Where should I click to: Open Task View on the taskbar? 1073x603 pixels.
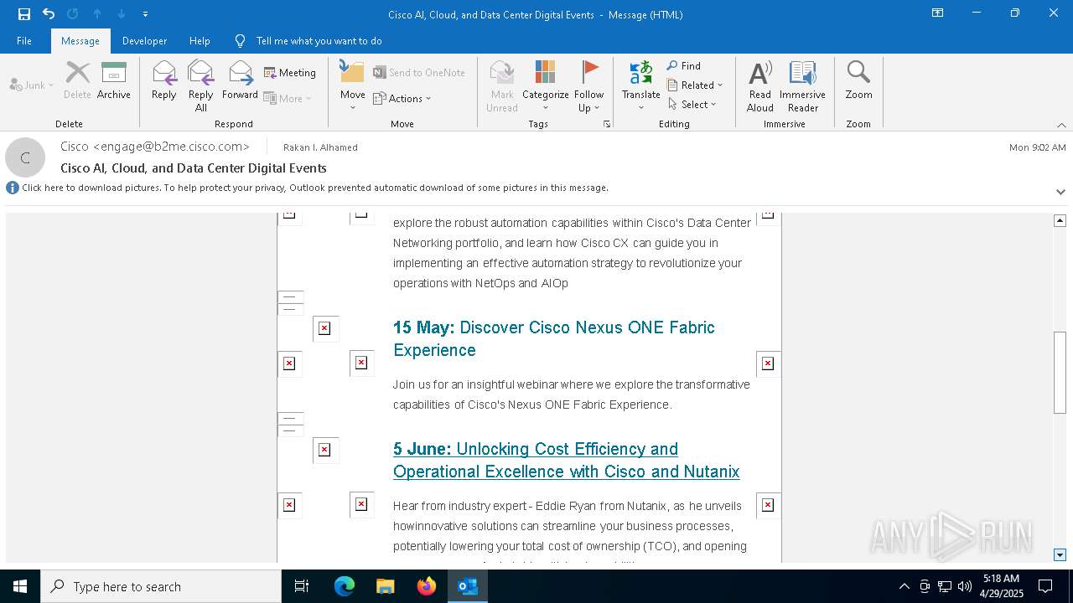[x=302, y=586]
